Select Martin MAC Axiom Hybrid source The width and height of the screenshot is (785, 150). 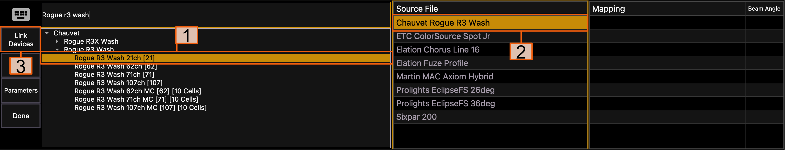pyautogui.click(x=444, y=76)
